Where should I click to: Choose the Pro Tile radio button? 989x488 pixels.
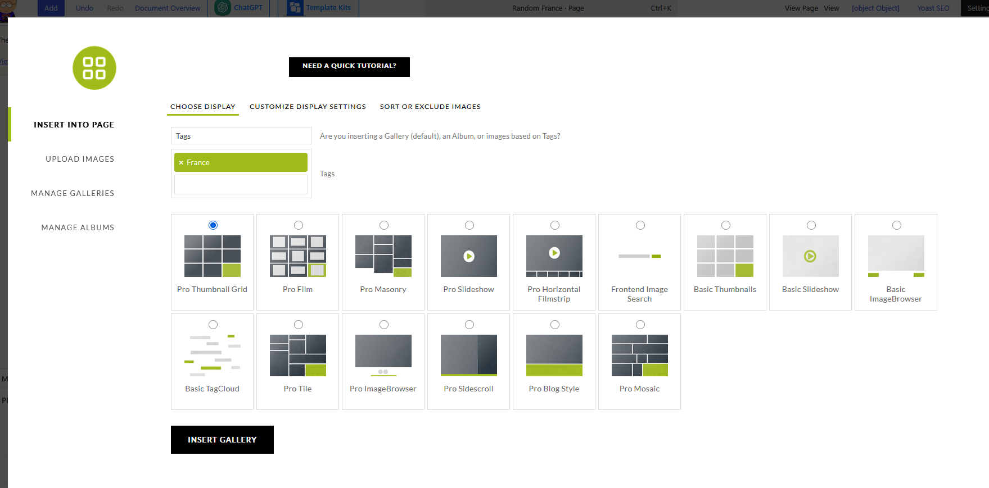(299, 325)
